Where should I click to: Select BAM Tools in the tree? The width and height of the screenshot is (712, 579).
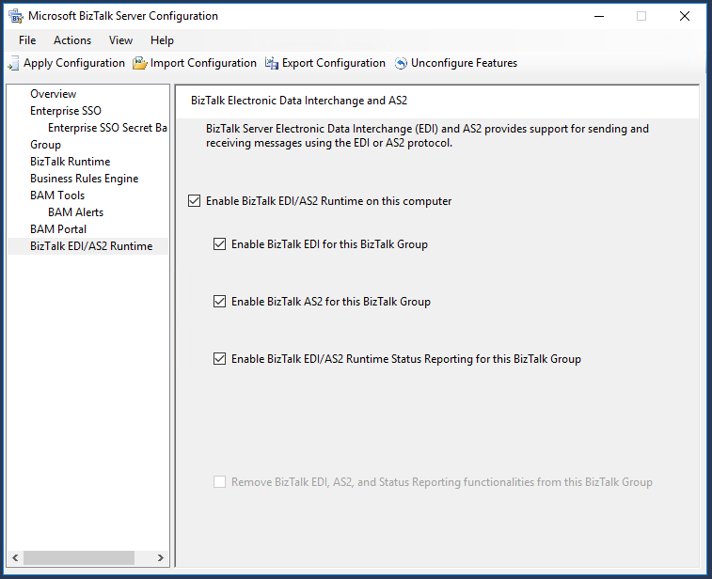[x=57, y=196]
